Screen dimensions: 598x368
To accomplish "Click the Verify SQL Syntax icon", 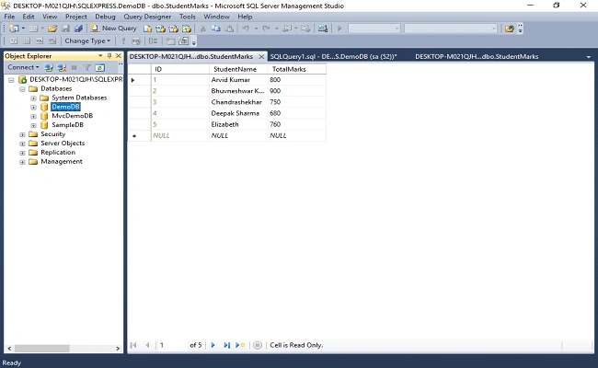I will (x=136, y=40).
